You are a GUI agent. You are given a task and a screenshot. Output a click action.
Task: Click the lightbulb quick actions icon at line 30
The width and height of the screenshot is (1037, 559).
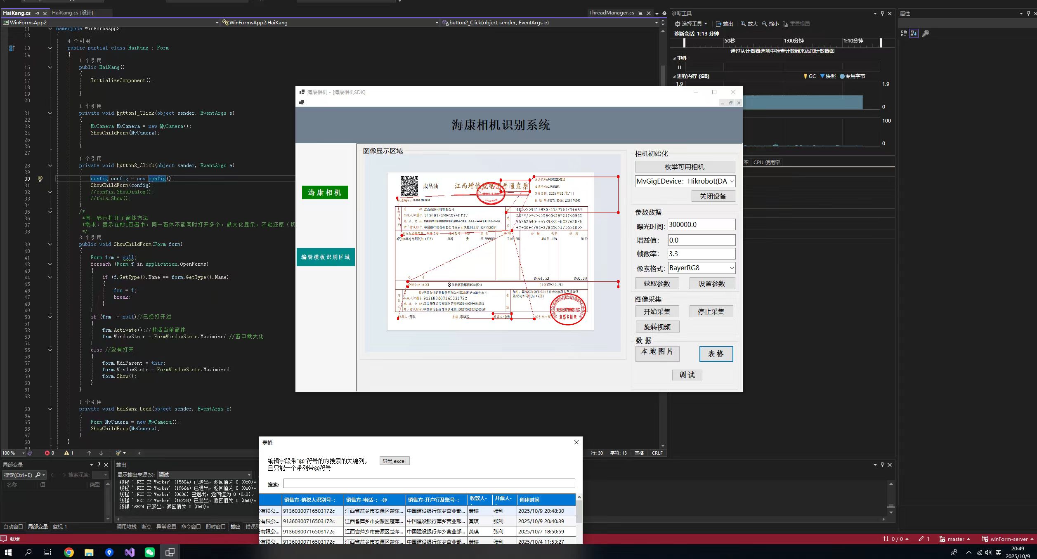(x=40, y=179)
